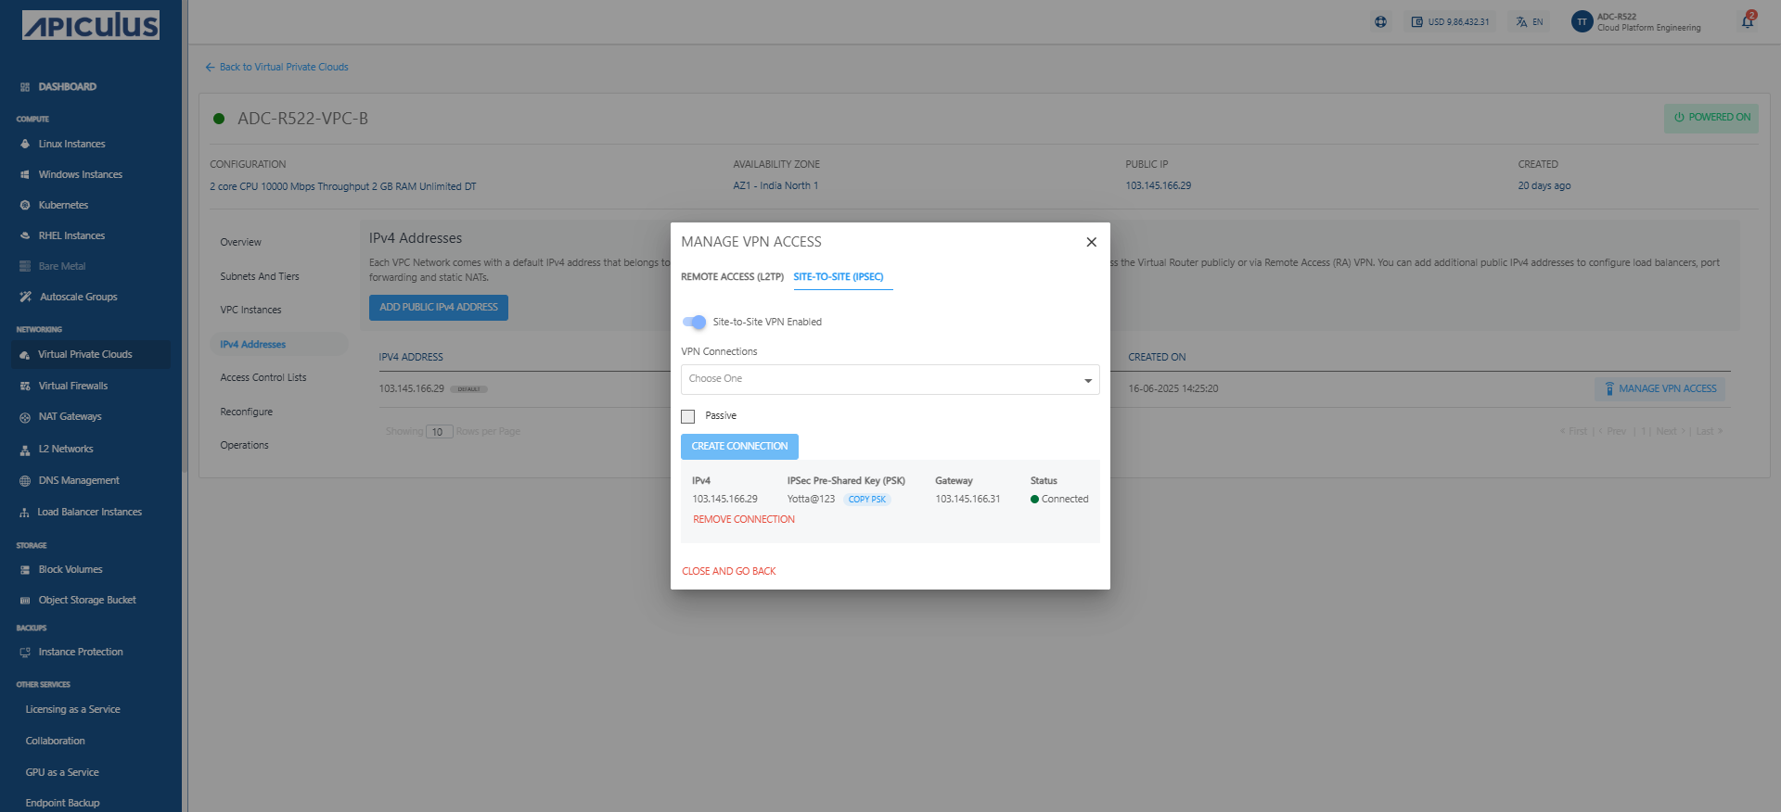The height and width of the screenshot is (812, 1781).
Task: Click the notification bell icon
Action: tap(1748, 21)
